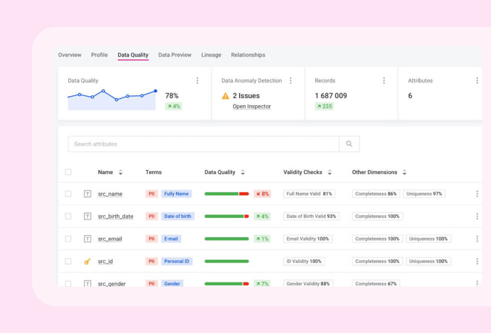Click the Open Inspector link

coord(251,106)
